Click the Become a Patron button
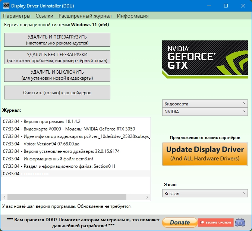The image size is (252, 231). 216,222
